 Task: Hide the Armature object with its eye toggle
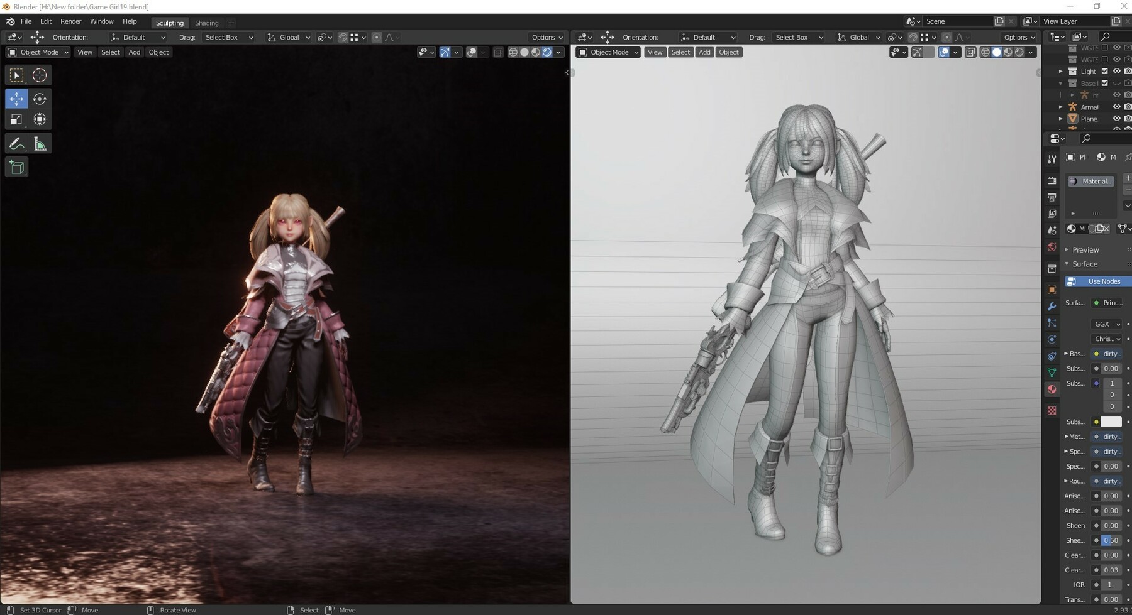tap(1117, 107)
